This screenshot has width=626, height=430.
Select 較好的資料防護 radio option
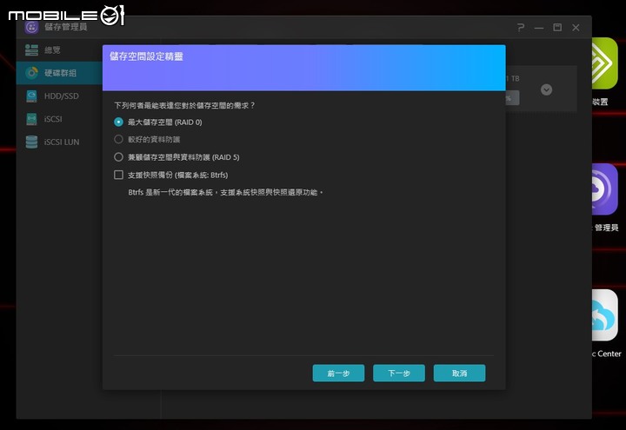(x=118, y=139)
